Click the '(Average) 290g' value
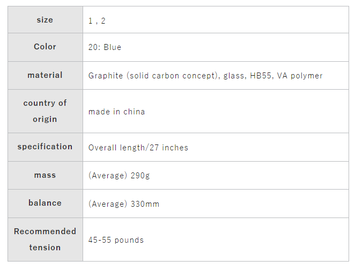 (x=119, y=176)
